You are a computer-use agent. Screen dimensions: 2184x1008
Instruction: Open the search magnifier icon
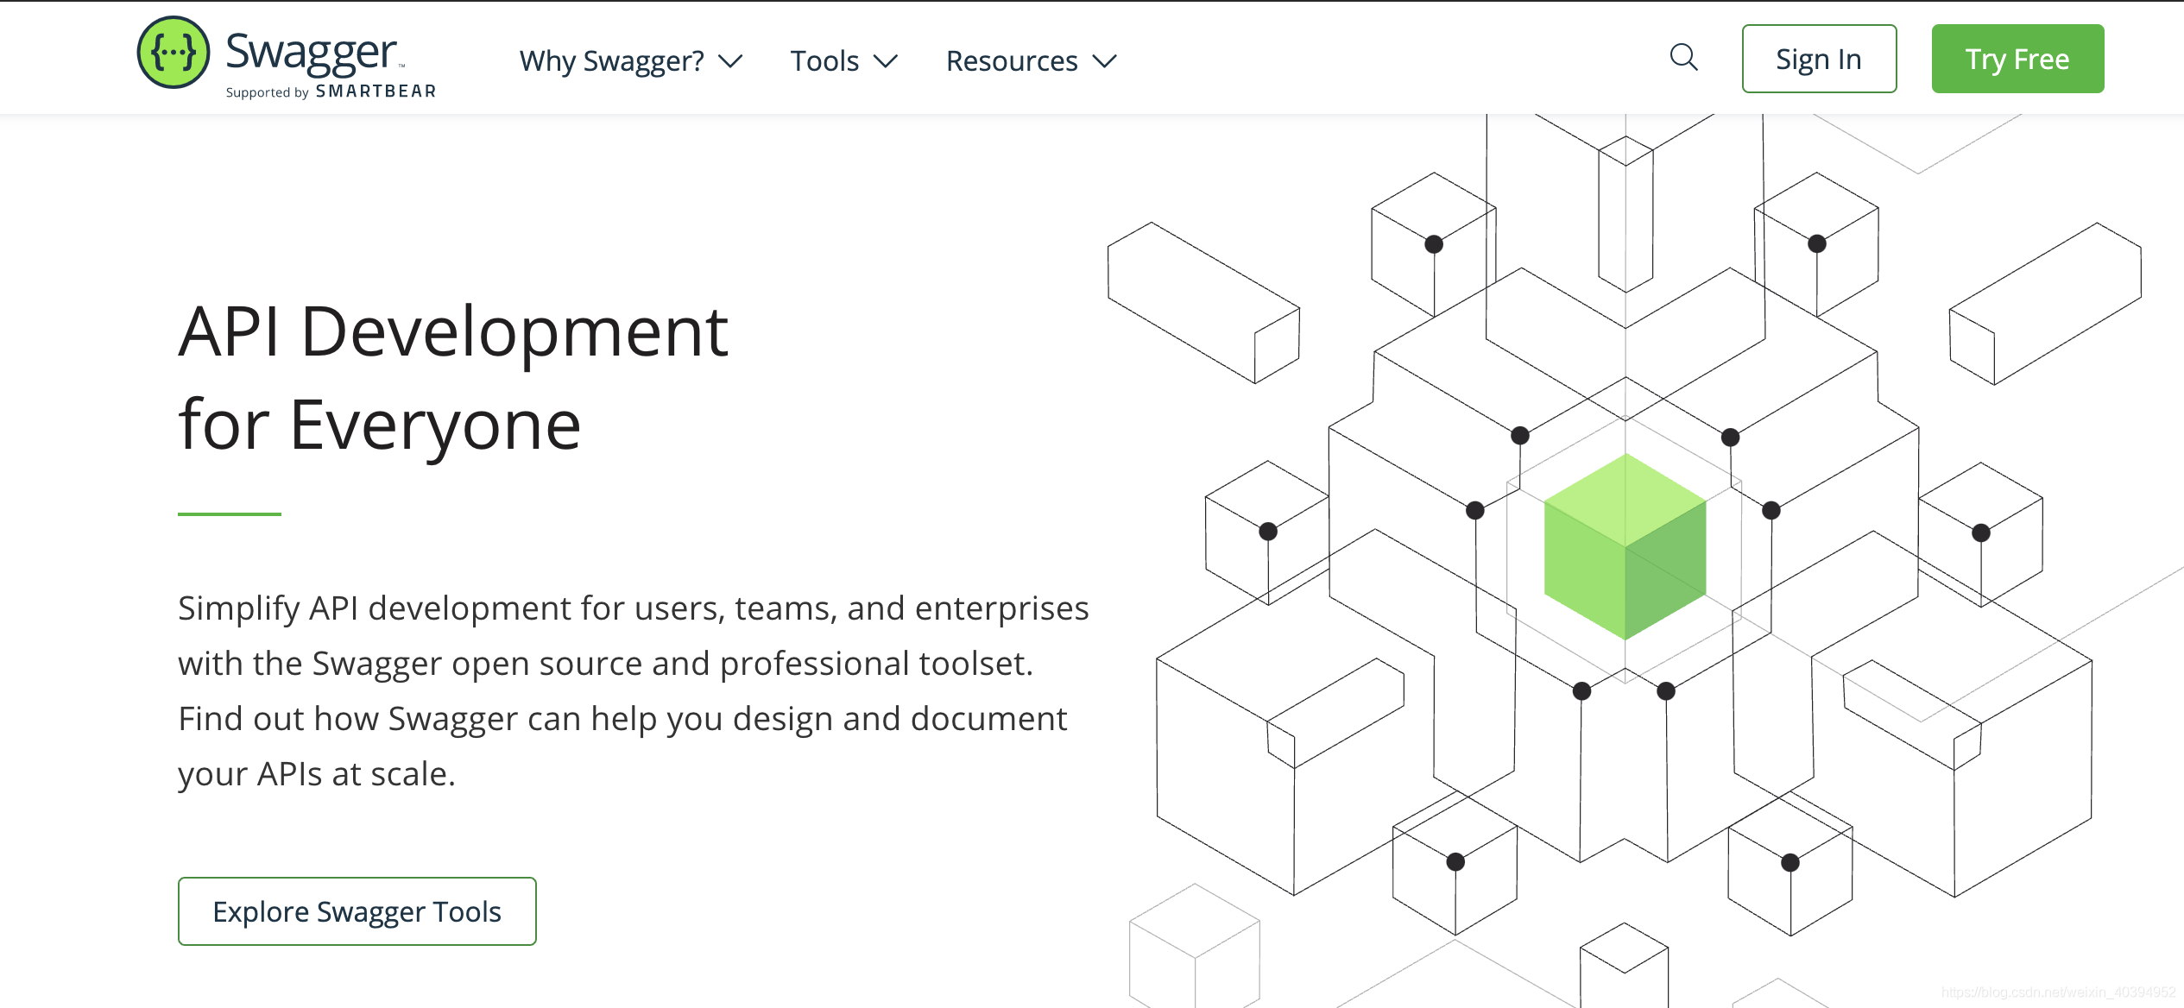click(1683, 58)
